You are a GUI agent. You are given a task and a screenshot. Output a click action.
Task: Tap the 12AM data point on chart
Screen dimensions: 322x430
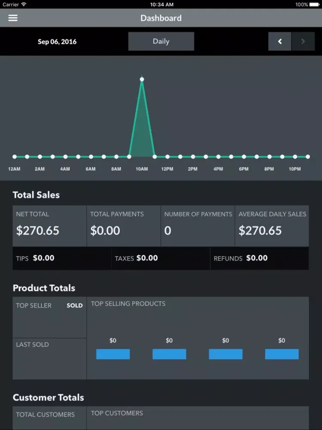[15, 157]
